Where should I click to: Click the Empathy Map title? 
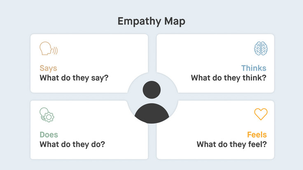[x=151, y=21]
